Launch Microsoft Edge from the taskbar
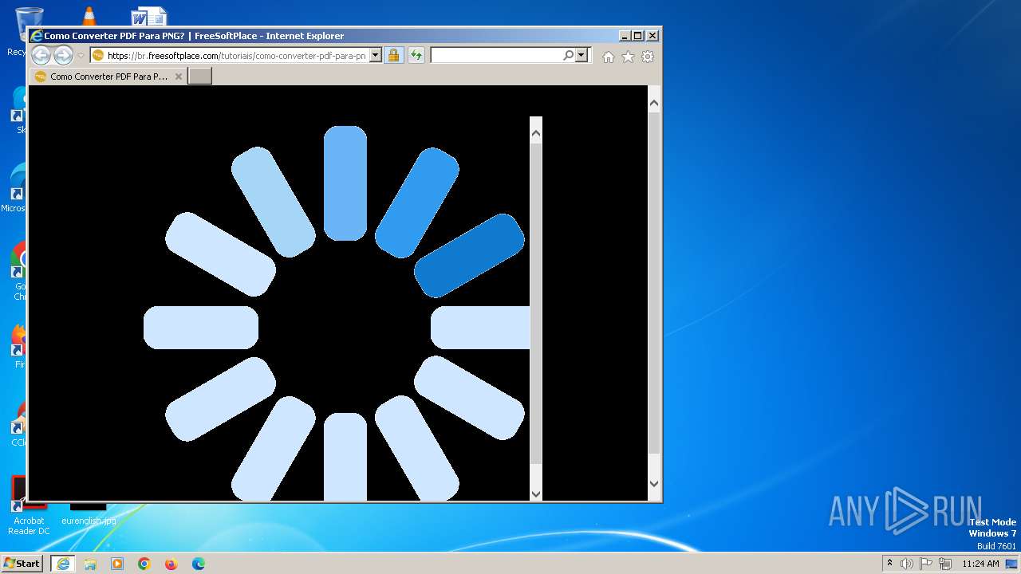This screenshot has width=1021, height=574. 199,564
